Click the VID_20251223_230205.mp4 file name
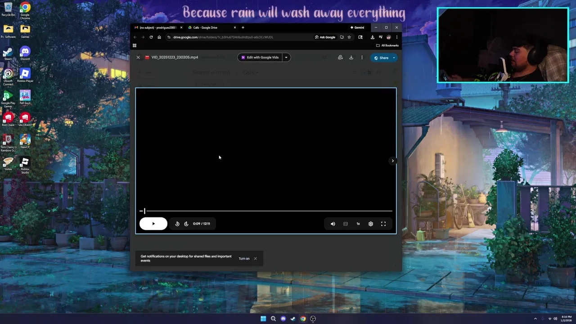This screenshot has width=576, height=324. 175,58
